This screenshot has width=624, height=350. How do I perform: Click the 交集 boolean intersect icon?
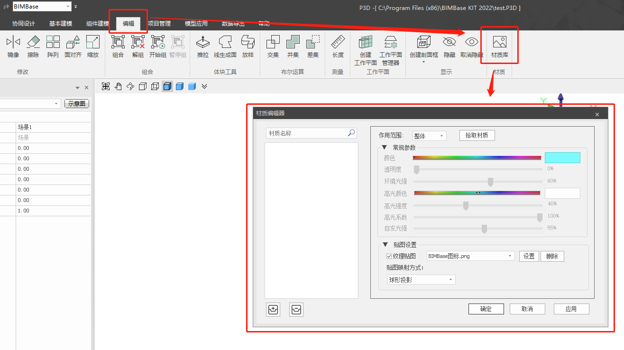click(x=273, y=46)
